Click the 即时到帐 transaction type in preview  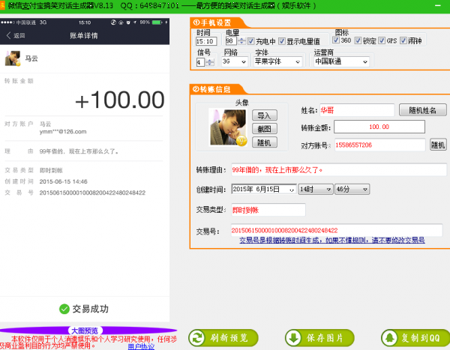(x=51, y=170)
